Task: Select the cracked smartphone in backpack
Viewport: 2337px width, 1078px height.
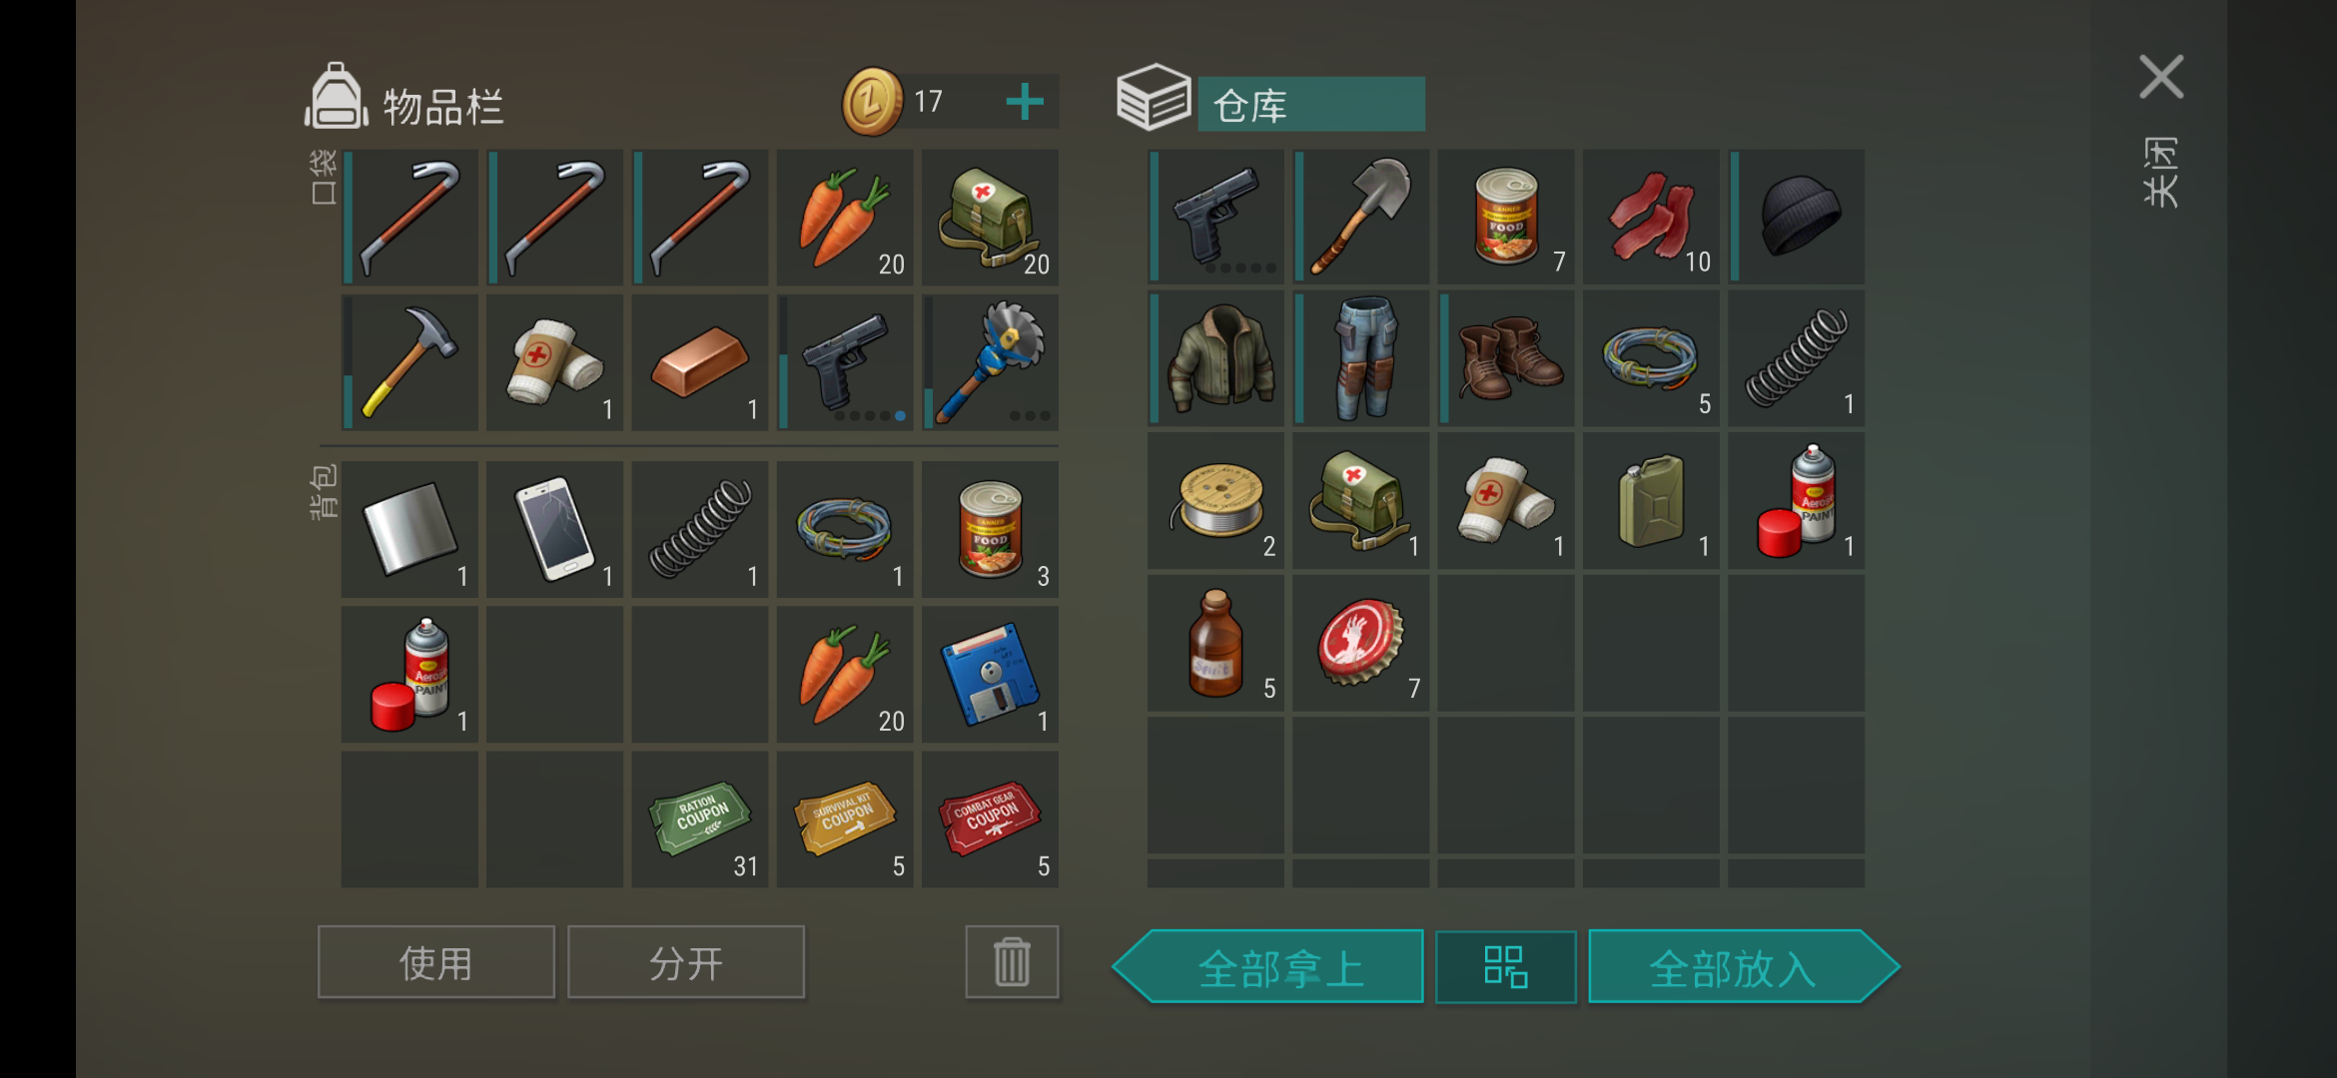Action: tap(555, 529)
